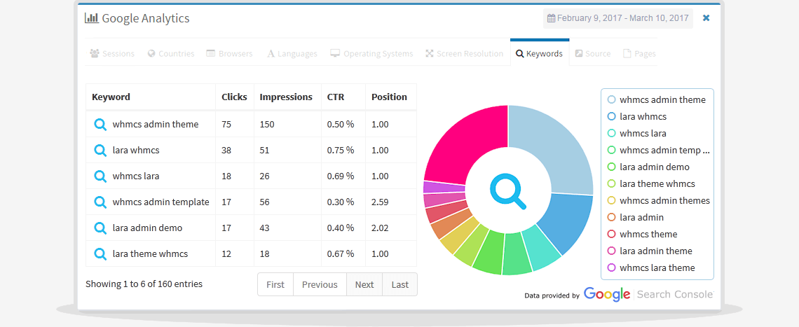The image size is (799, 327).
Task: Switch to the Languages tab
Action: (x=292, y=53)
